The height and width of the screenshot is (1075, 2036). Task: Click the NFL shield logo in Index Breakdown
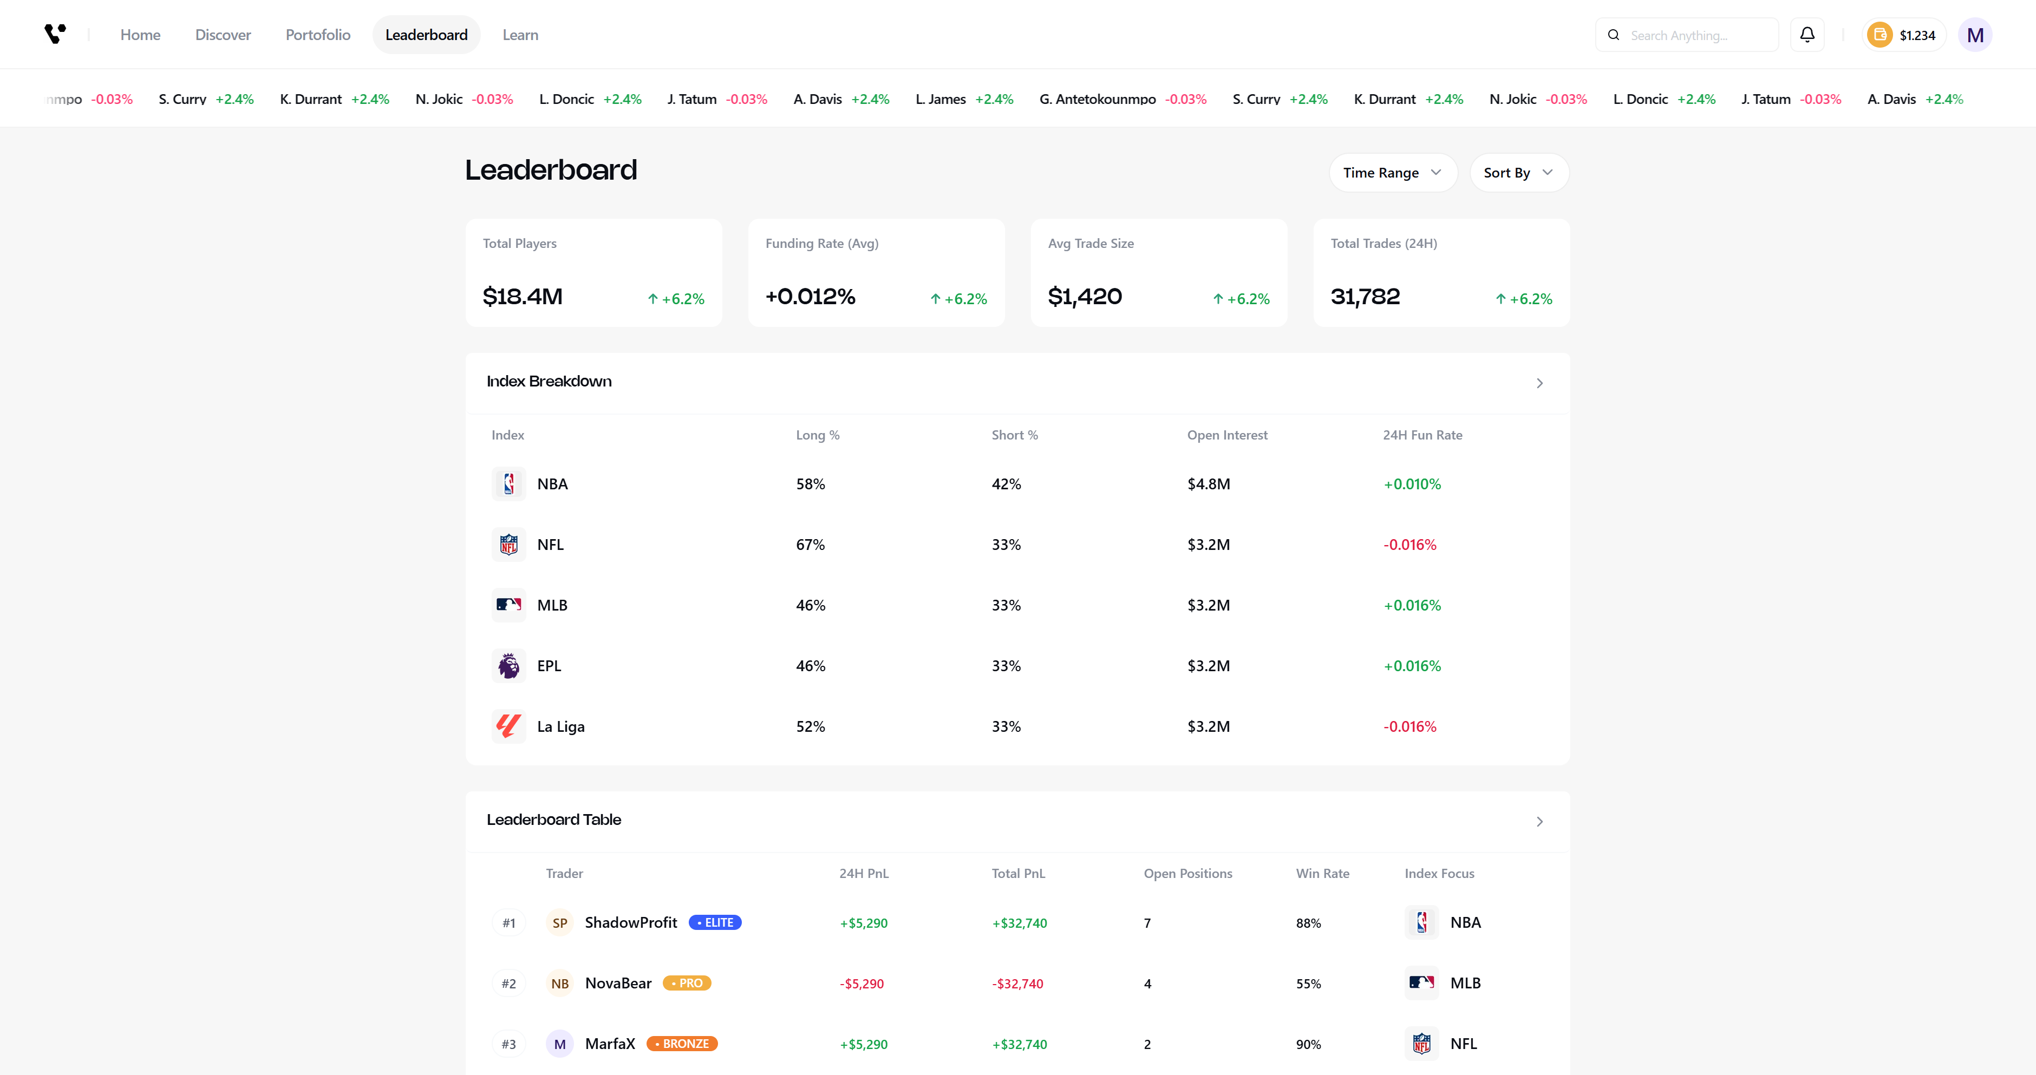(x=508, y=544)
